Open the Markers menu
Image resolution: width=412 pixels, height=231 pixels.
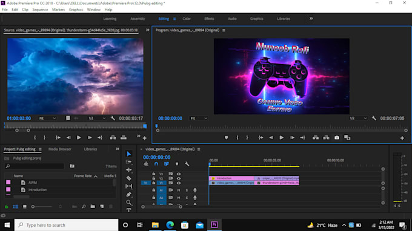[58, 10]
